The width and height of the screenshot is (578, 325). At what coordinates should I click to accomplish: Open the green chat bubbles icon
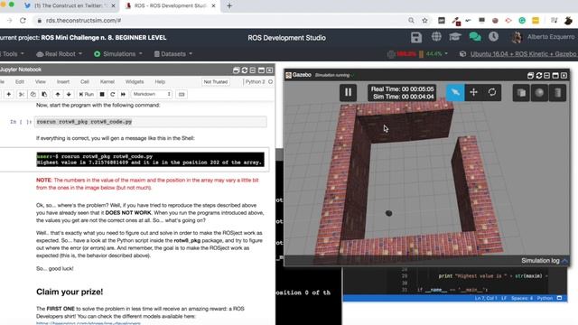click(474, 36)
